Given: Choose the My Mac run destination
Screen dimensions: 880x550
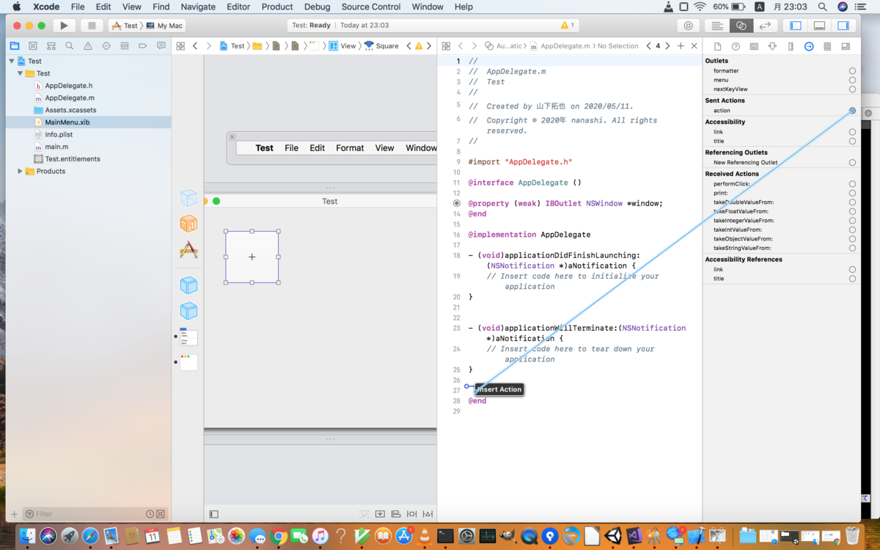Looking at the screenshot, I should [164, 26].
